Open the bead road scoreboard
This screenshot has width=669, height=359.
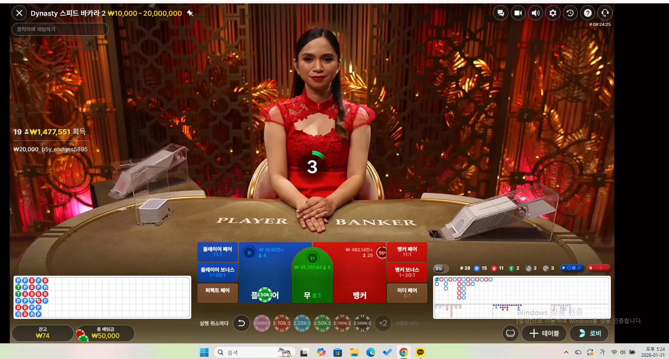click(102, 297)
